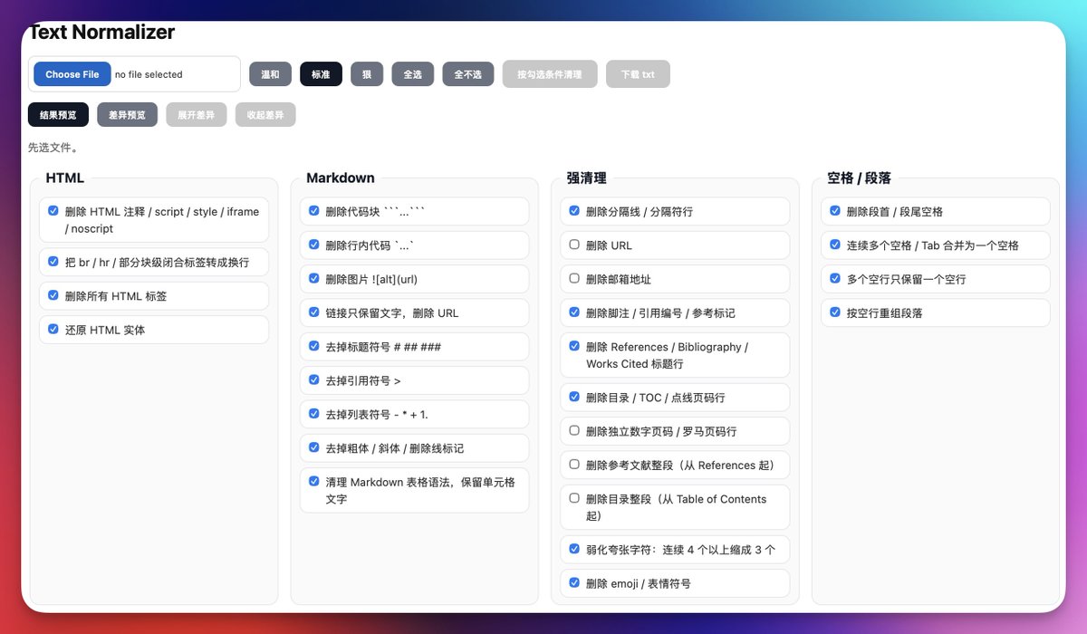Image resolution: width=1087 pixels, height=634 pixels.
Task: Enable 删除参考文献整段 checkbox
Action: point(574,464)
